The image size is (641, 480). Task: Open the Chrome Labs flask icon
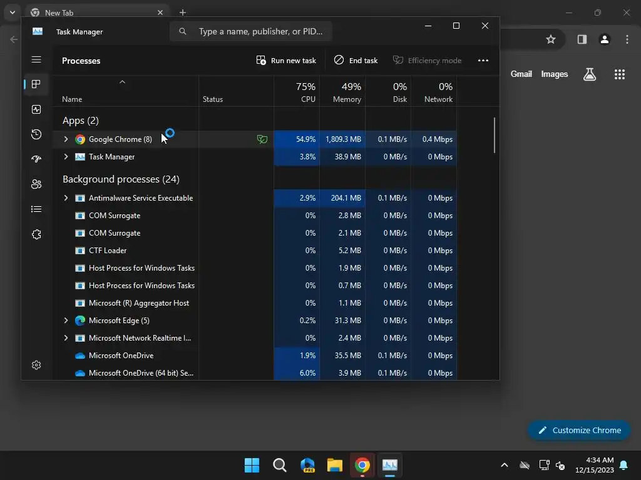coord(590,74)
